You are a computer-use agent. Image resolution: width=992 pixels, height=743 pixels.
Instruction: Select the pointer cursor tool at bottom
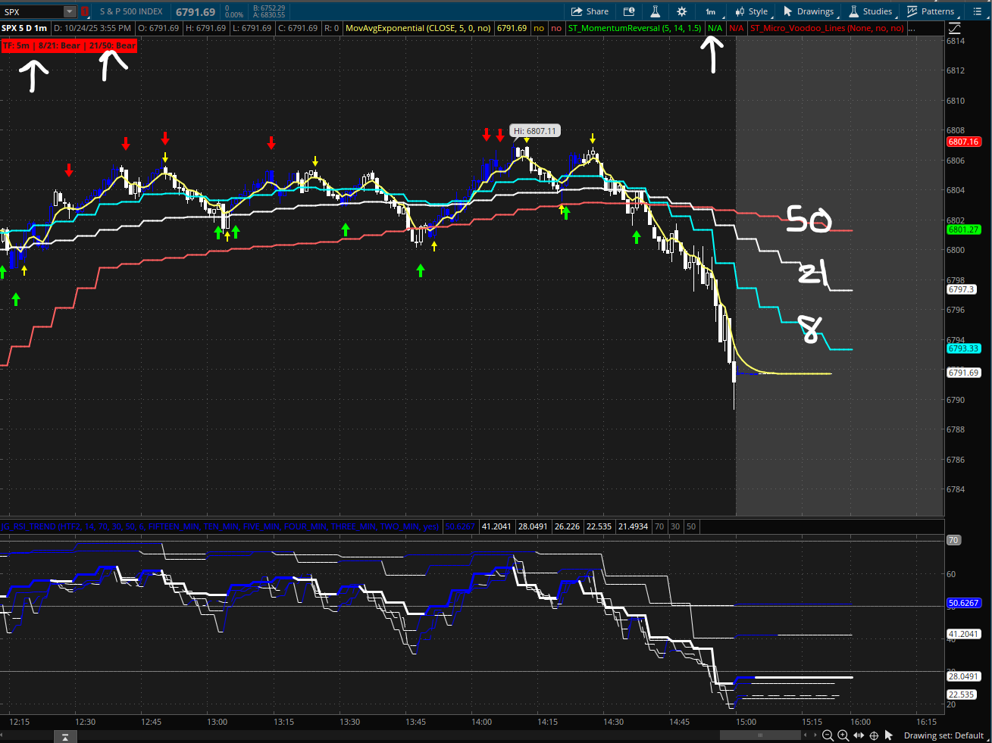click(889, 735)
